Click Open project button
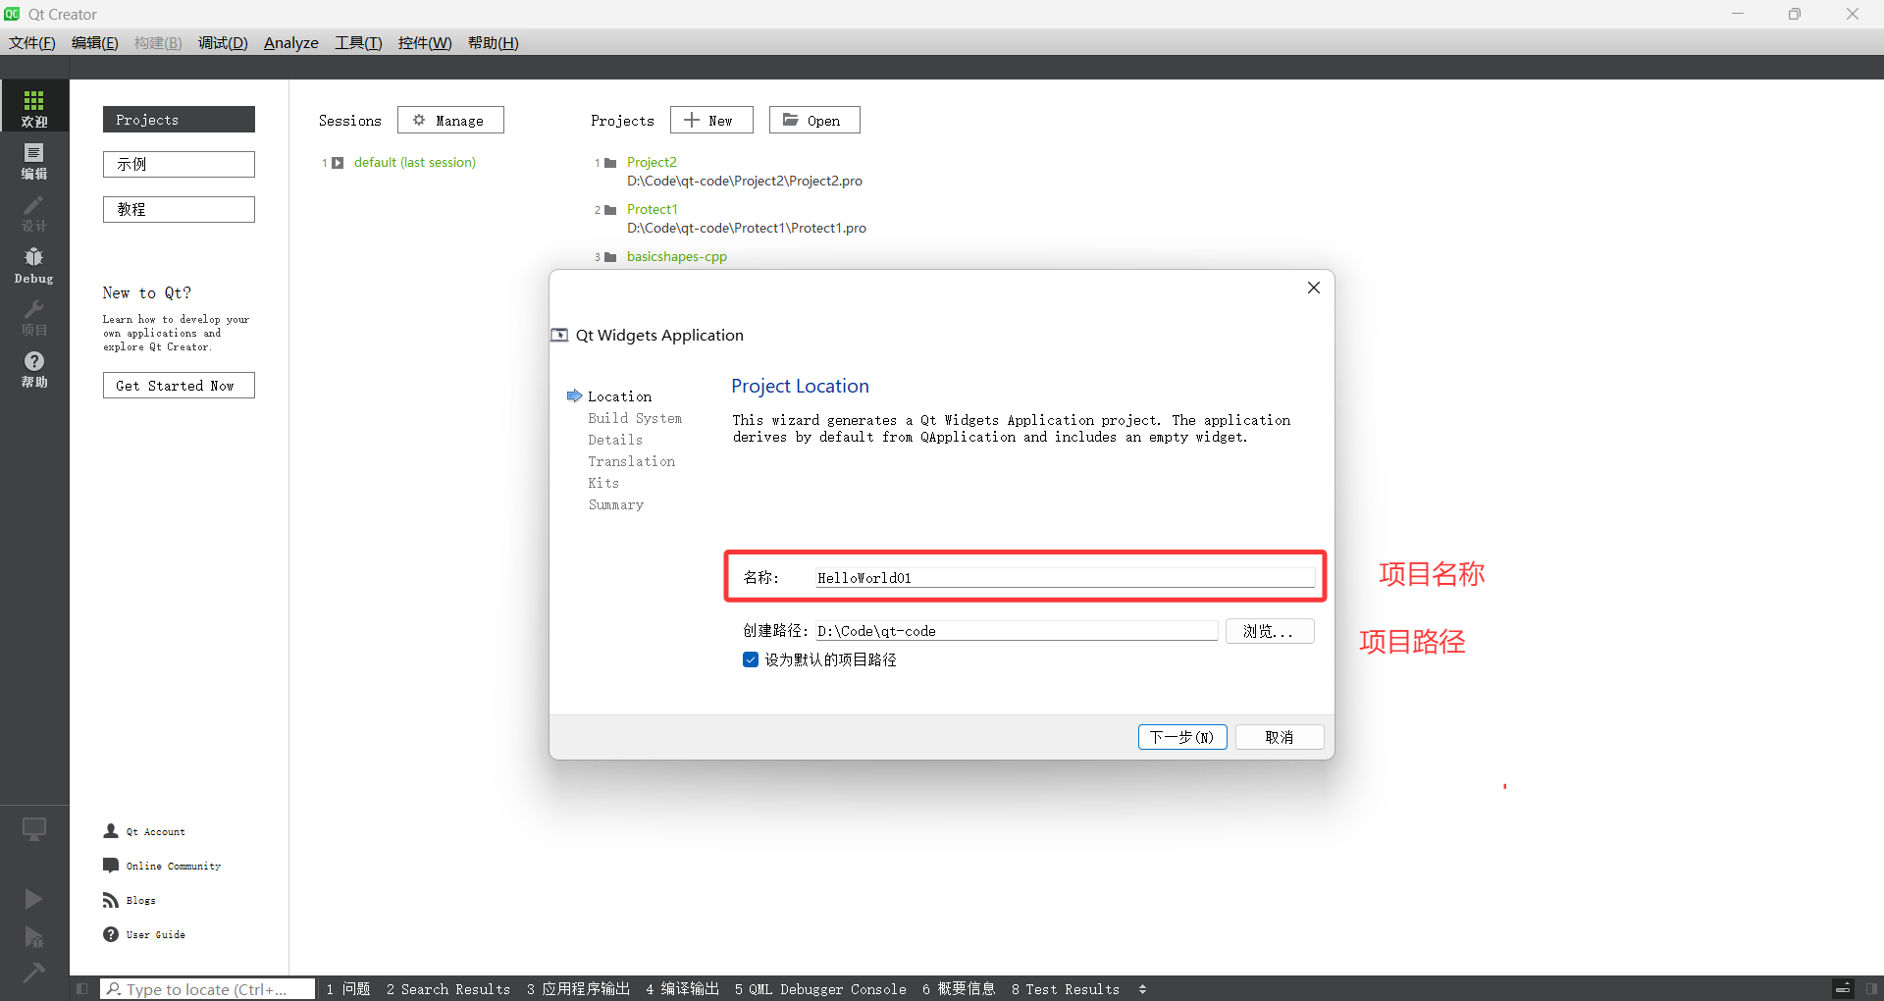The width and height of the screenshot is (1884, 1001). pyautogui.click(x=814, y=120)
